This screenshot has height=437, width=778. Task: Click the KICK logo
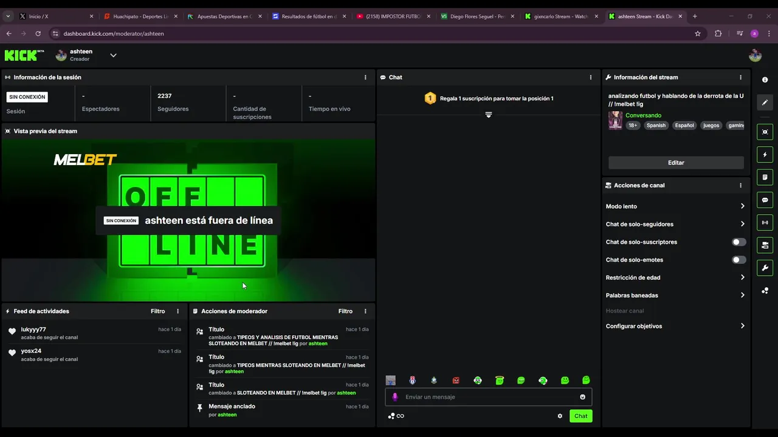(24, 55)
